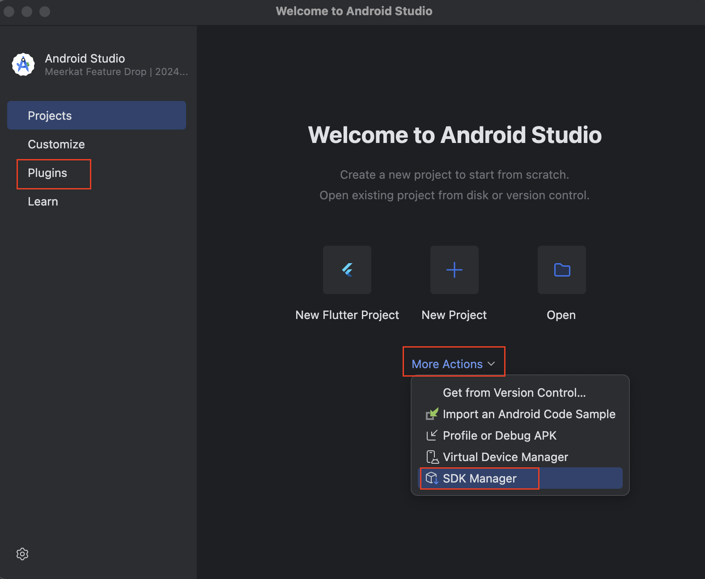Click the Android Studio logo icon
The width and height of the screenshot is (705, 579).
click(x=23, y=65)
